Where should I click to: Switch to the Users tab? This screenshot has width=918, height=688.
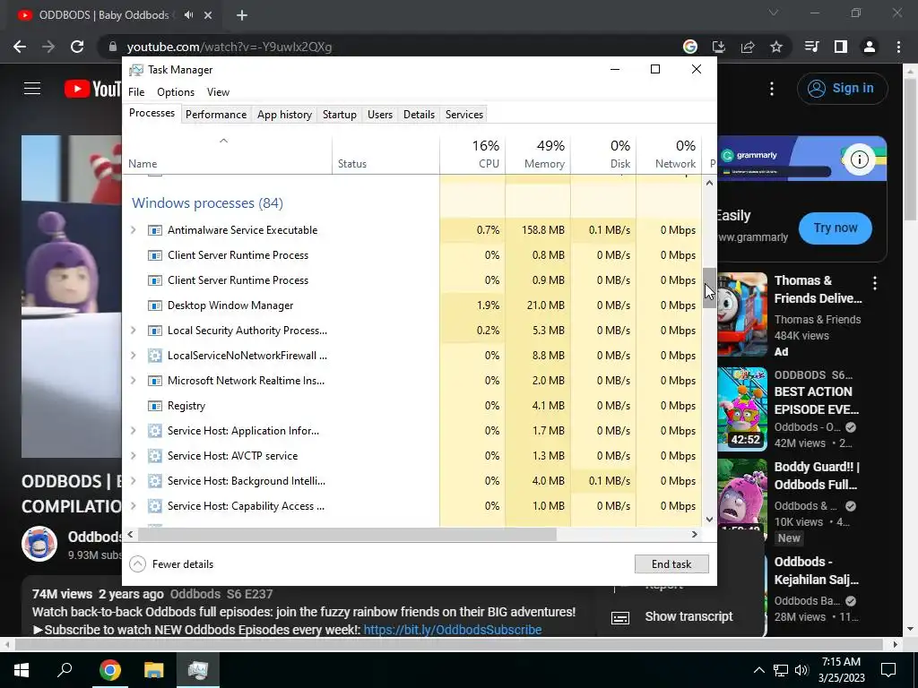[x=380, y=115]
